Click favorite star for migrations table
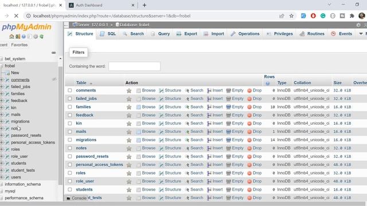Image resolution: width=367 pixels, height=206 pixels. [129, 140]
